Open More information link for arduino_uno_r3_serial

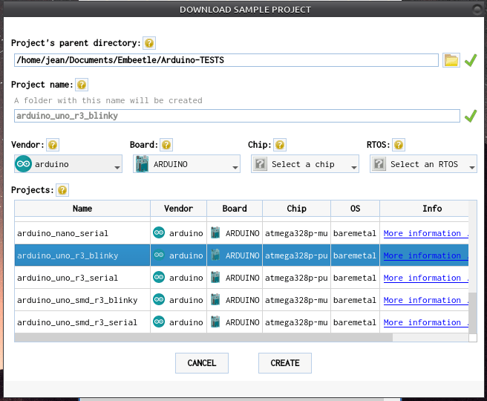426,278
